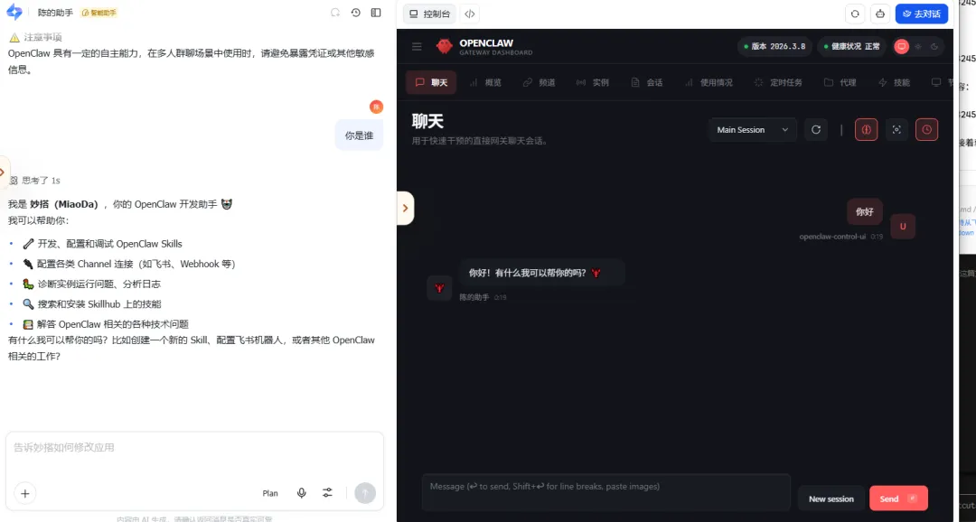Screen dimensions: 976x522
Task: Open the 定时任务 tab
Action: (778, 82)
